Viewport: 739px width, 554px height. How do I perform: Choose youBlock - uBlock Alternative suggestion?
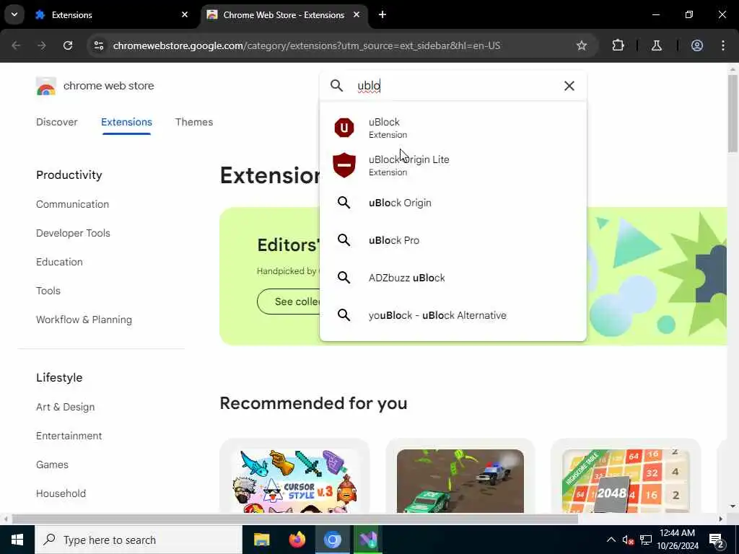(453, 315)
